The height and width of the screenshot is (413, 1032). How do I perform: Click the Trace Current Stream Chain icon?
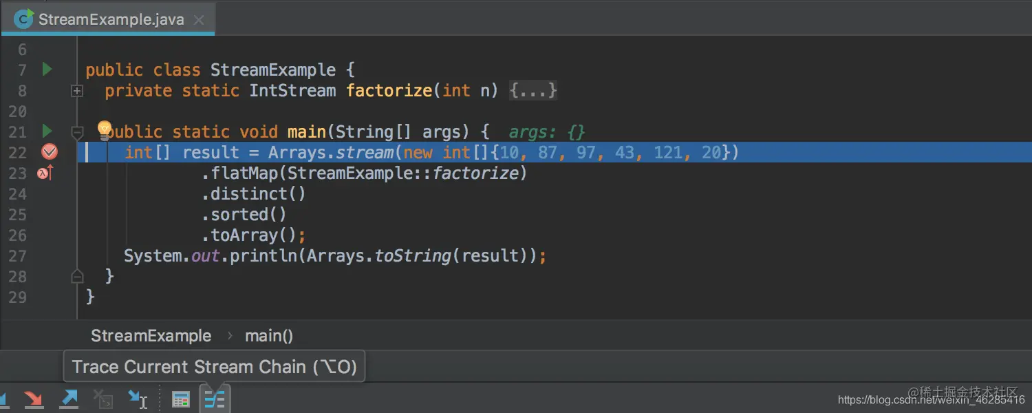[215, 399]
